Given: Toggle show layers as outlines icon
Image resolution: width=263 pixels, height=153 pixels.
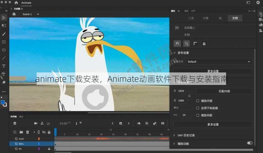Looking at the screenshot, I should point(39,132).
